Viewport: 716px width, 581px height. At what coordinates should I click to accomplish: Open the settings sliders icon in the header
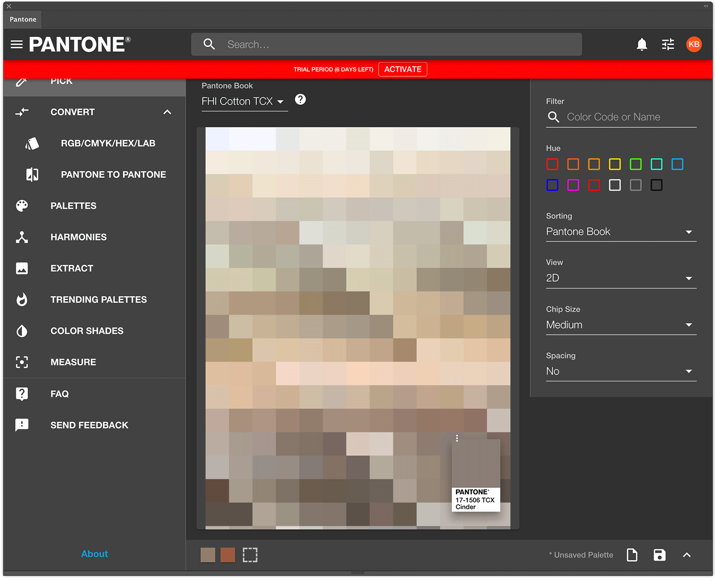[668, 44]
